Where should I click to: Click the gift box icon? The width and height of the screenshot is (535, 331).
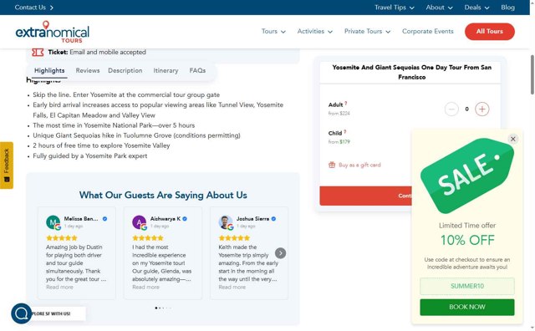coord(332,165)
